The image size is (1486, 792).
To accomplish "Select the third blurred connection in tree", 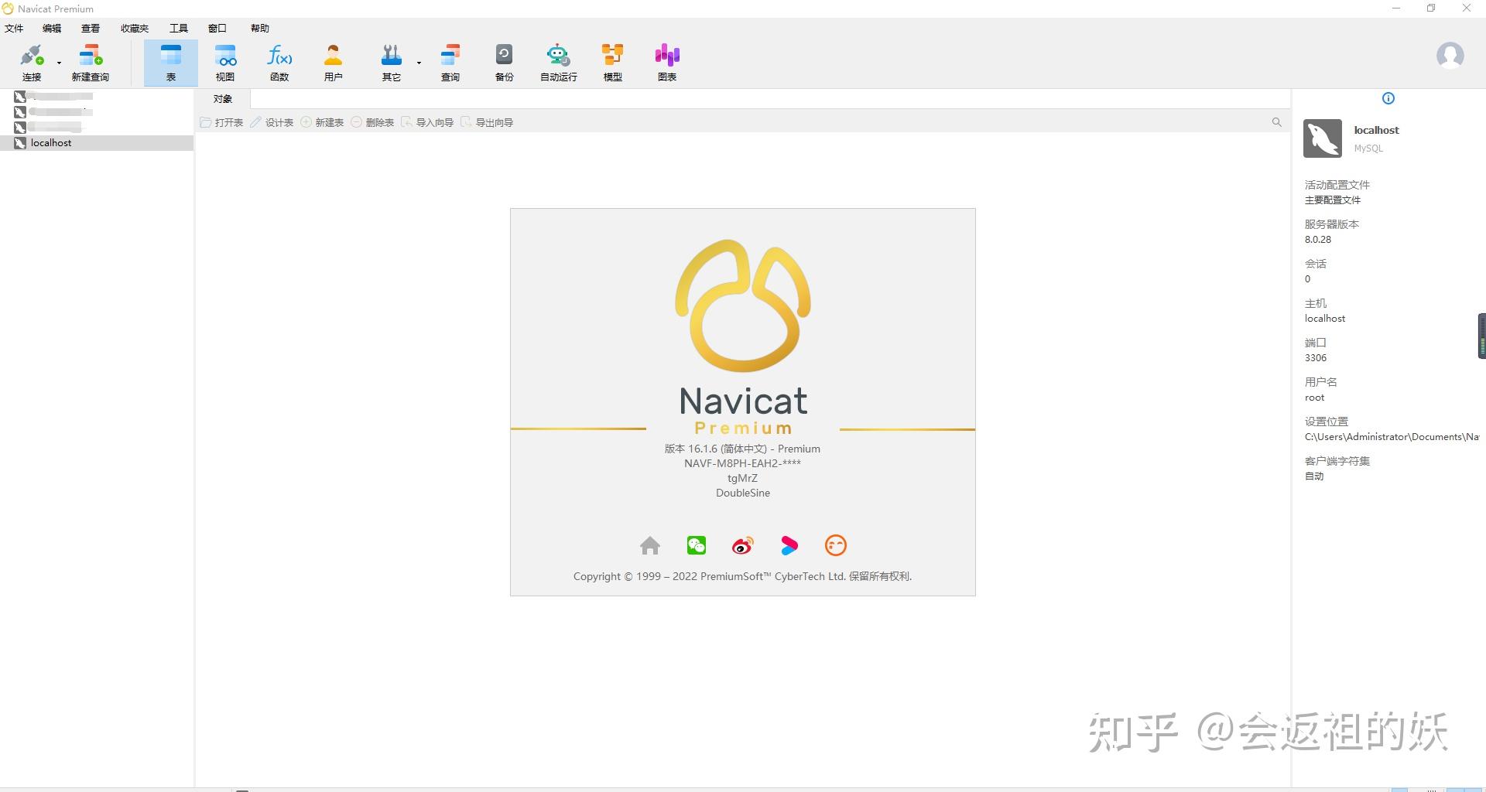I will click(48, 128).
